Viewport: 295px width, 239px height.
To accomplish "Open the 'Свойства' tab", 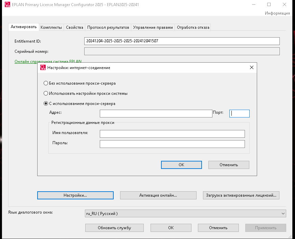I will pyautogui.click(x=74, y=27).
